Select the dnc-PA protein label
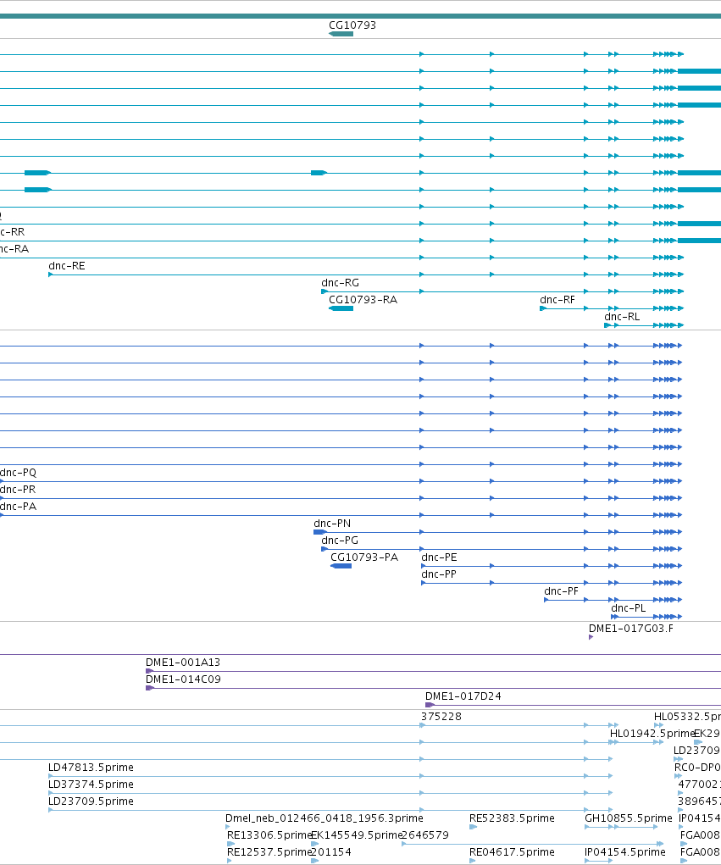 (x=18, y=507)
